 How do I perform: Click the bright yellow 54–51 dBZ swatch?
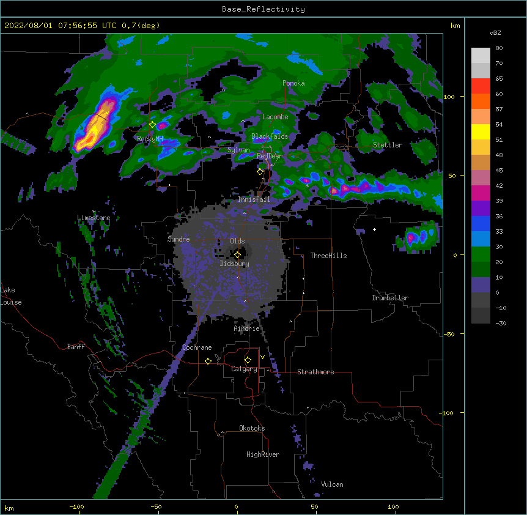[x=481, y=132]
